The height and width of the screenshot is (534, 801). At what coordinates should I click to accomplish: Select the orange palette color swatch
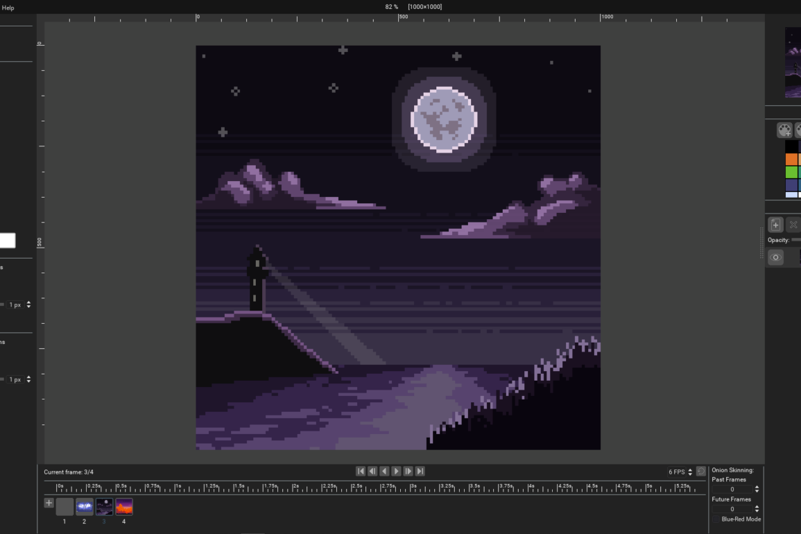tap(791, 160)
